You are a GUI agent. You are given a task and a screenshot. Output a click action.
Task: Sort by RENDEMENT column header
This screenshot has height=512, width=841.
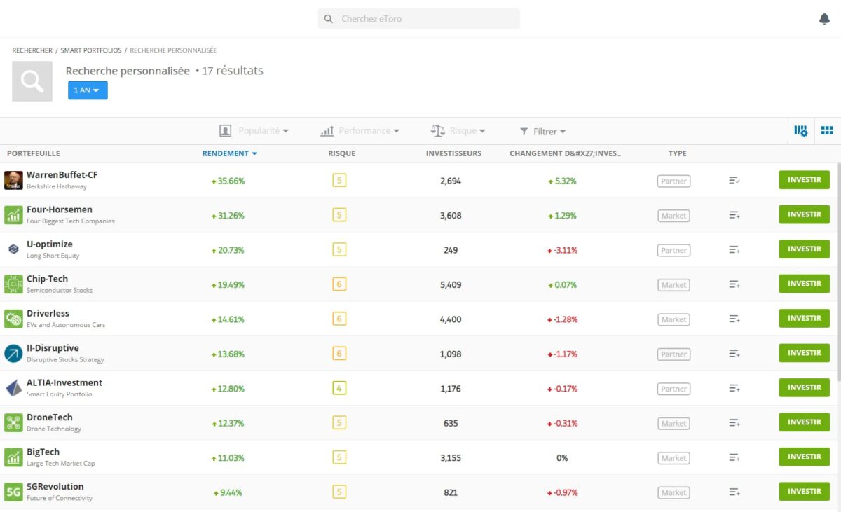click(230, 153)
